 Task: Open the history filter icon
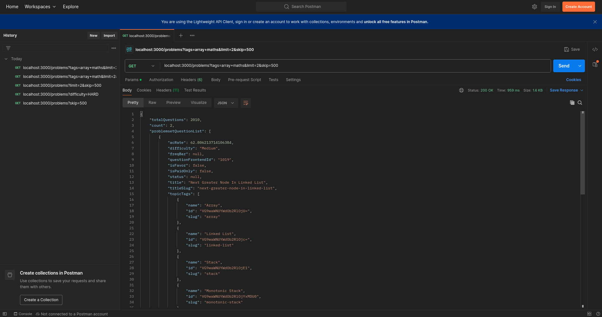[8, 48]
